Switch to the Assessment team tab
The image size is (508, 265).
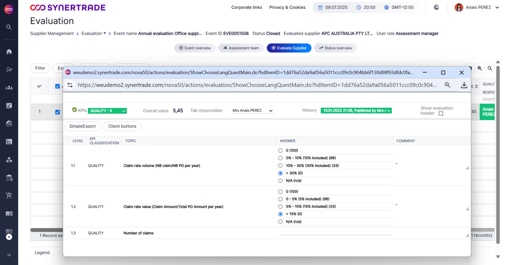pos(241,48)
